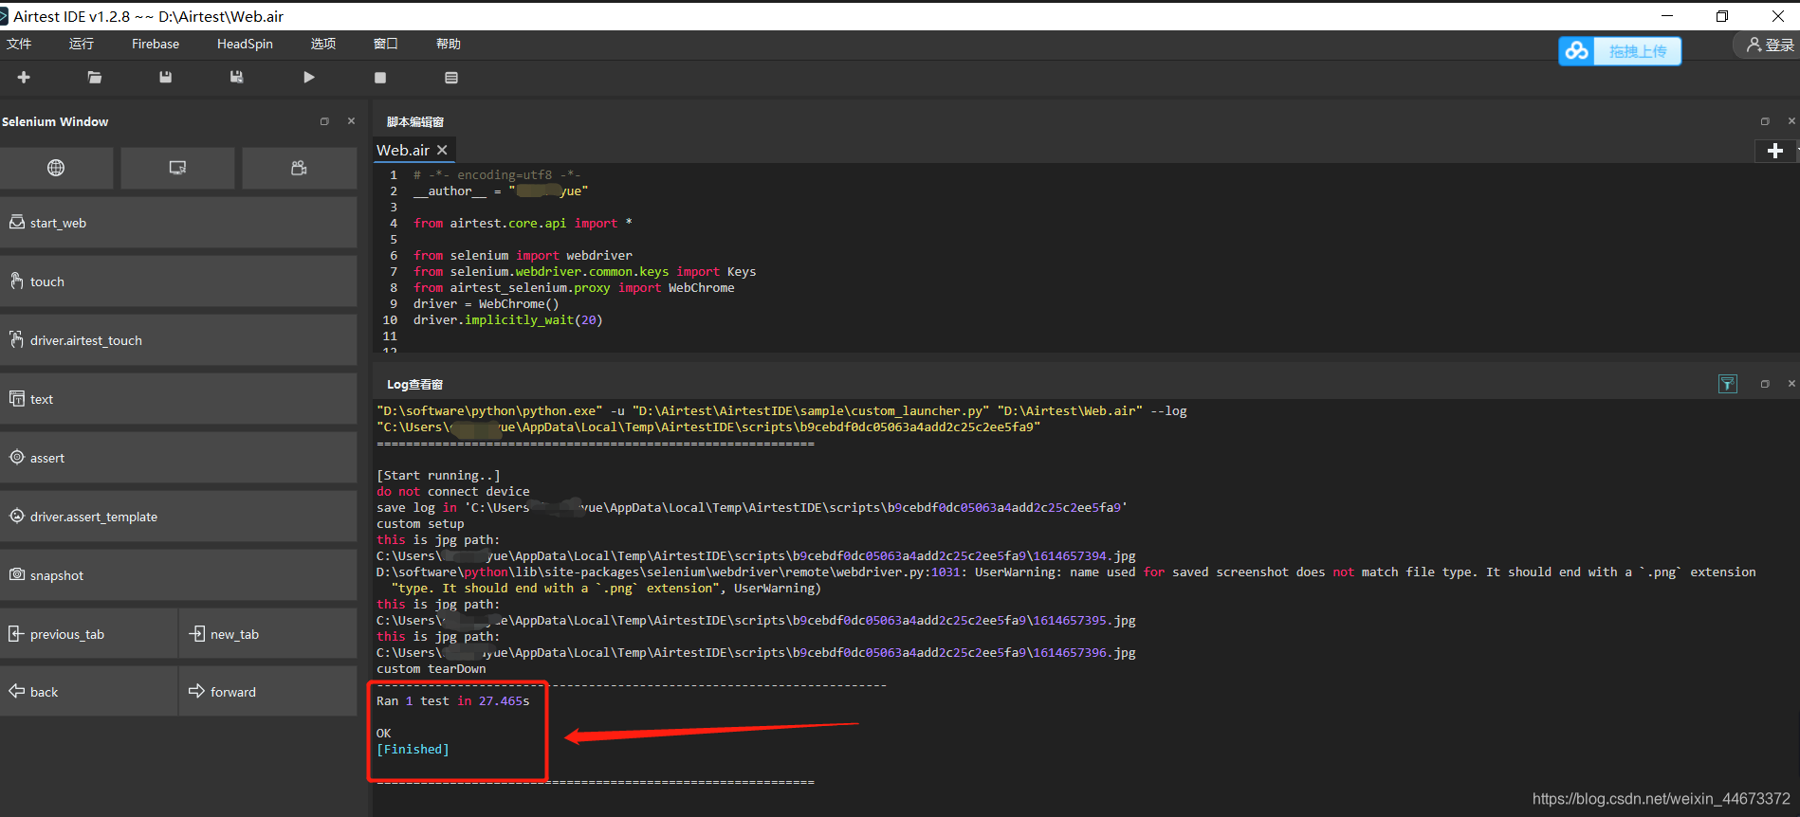Select the start_web action
Image resolution: width=1800 pixels, height=817 pixels.
tap(178, 223)
